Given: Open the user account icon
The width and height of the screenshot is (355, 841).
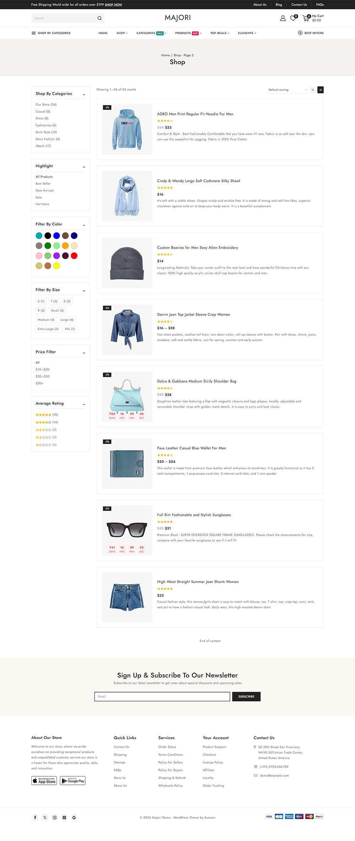Looking at the screenshot, I should coord(283,18).
